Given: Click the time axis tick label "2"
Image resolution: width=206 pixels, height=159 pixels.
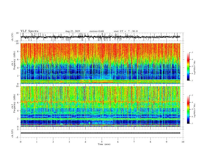Looking at the screenshot, I should point(53,142).
